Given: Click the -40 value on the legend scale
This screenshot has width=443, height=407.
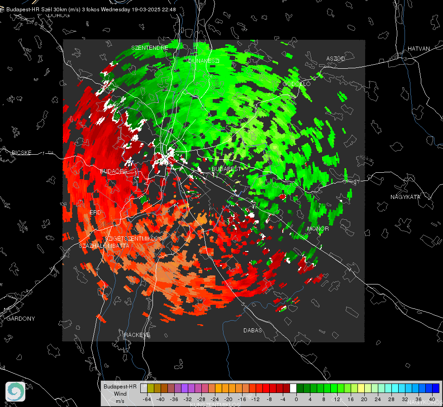Looking at the screenshot, I should pyautogui.click(x=161, y=399).
